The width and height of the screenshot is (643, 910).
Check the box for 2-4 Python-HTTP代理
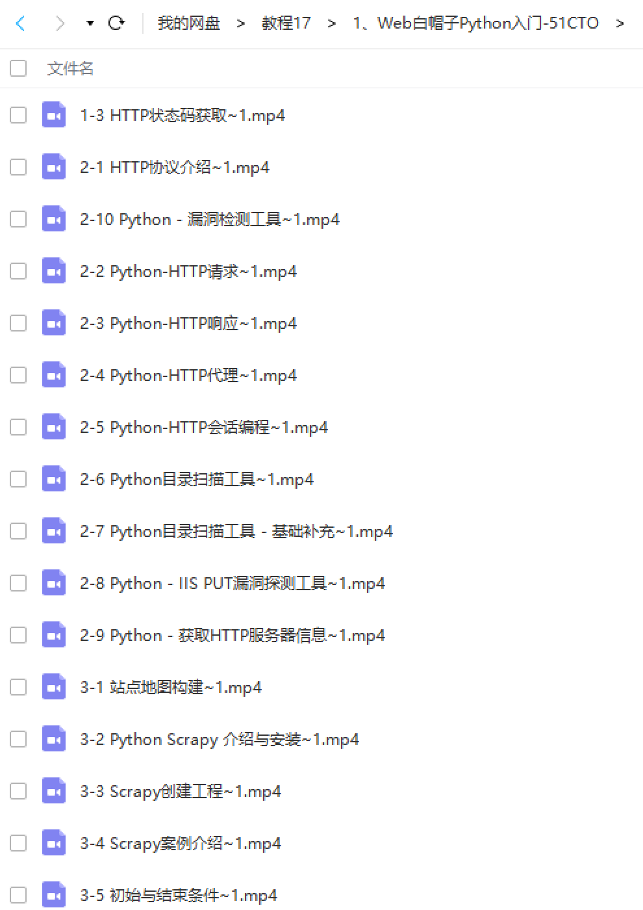click(x=18, y=375)
